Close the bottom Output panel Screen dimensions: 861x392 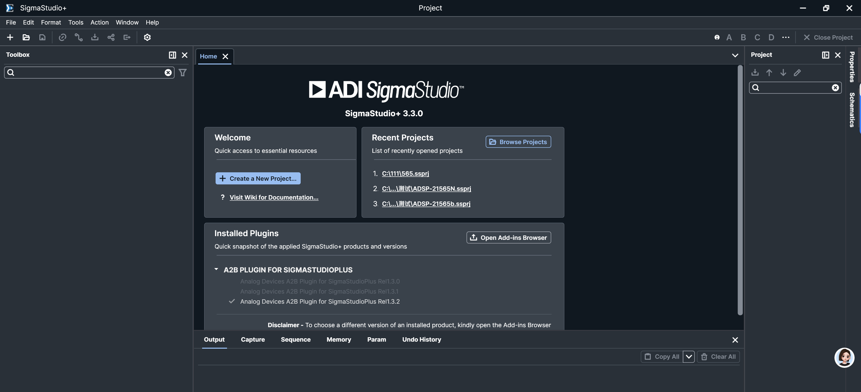[735, 340]
